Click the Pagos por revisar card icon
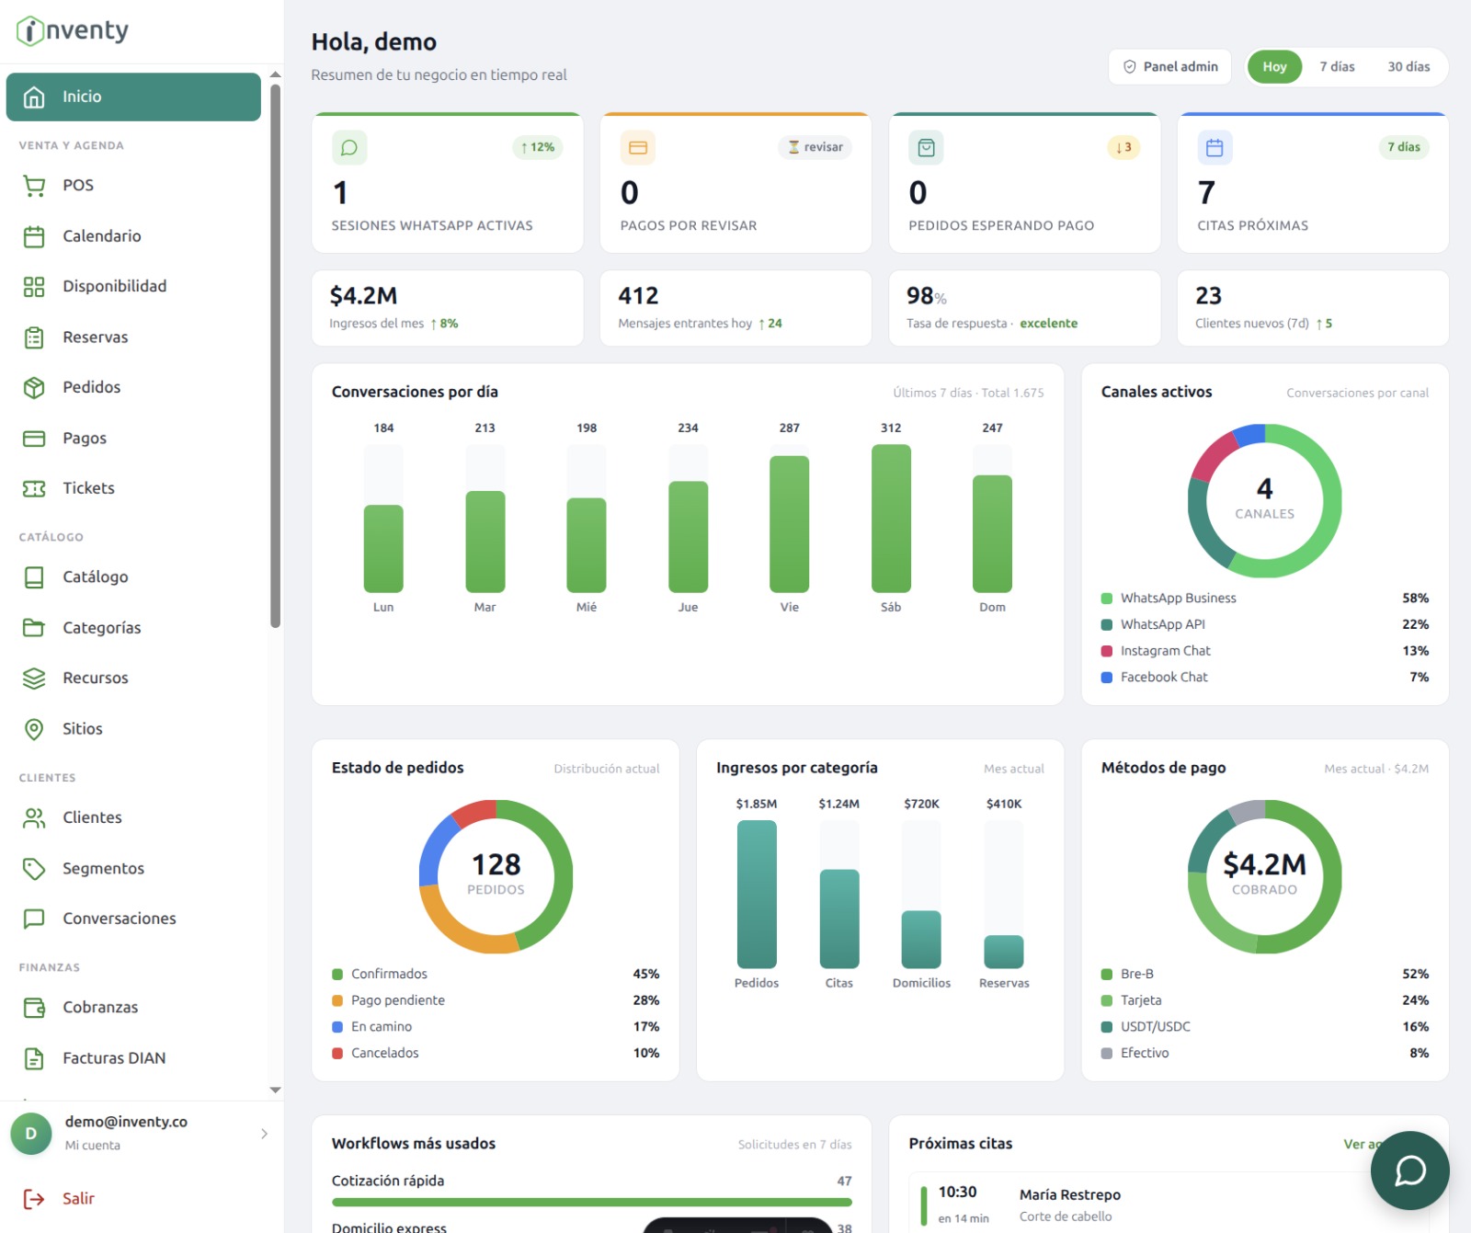 638,147
